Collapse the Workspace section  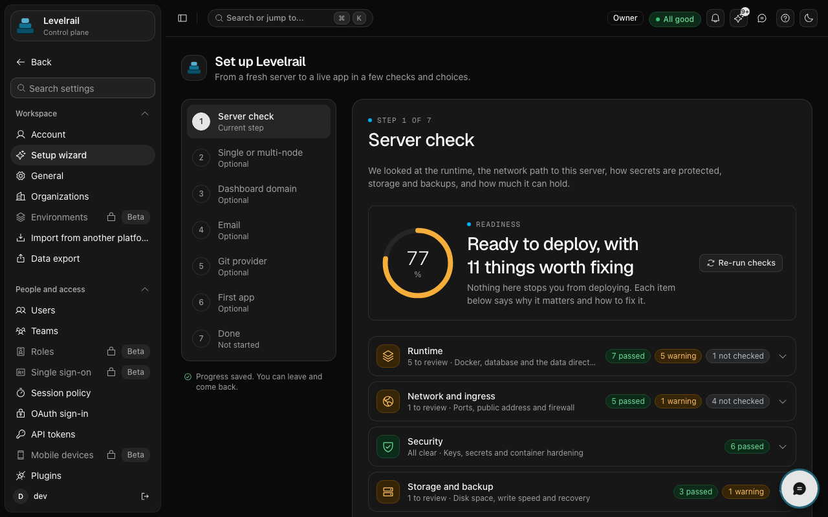[x=145, y=114]
